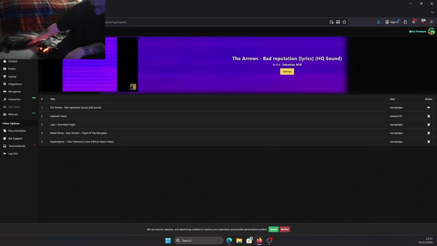Screen dimensions: 437x246
Task: Delete the Robot Romp song request
Action: [x=428, y=133]
